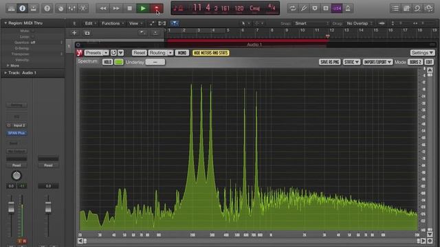
Task: Open the pointer tool menu
Action: click(x=245, y=23)
